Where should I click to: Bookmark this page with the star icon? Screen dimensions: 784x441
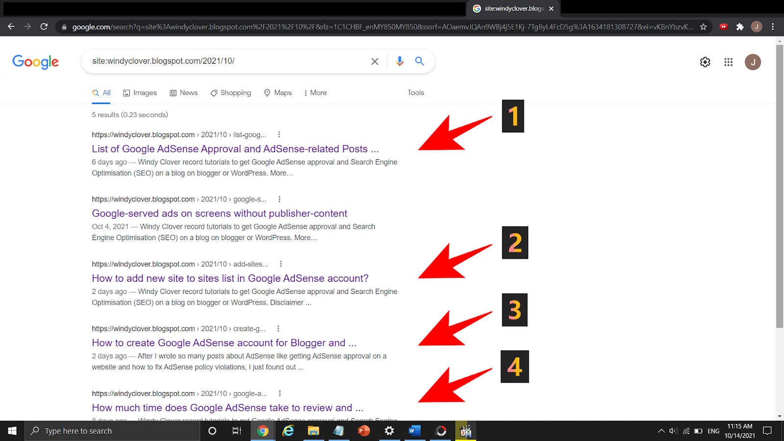[x=703, y=27]
